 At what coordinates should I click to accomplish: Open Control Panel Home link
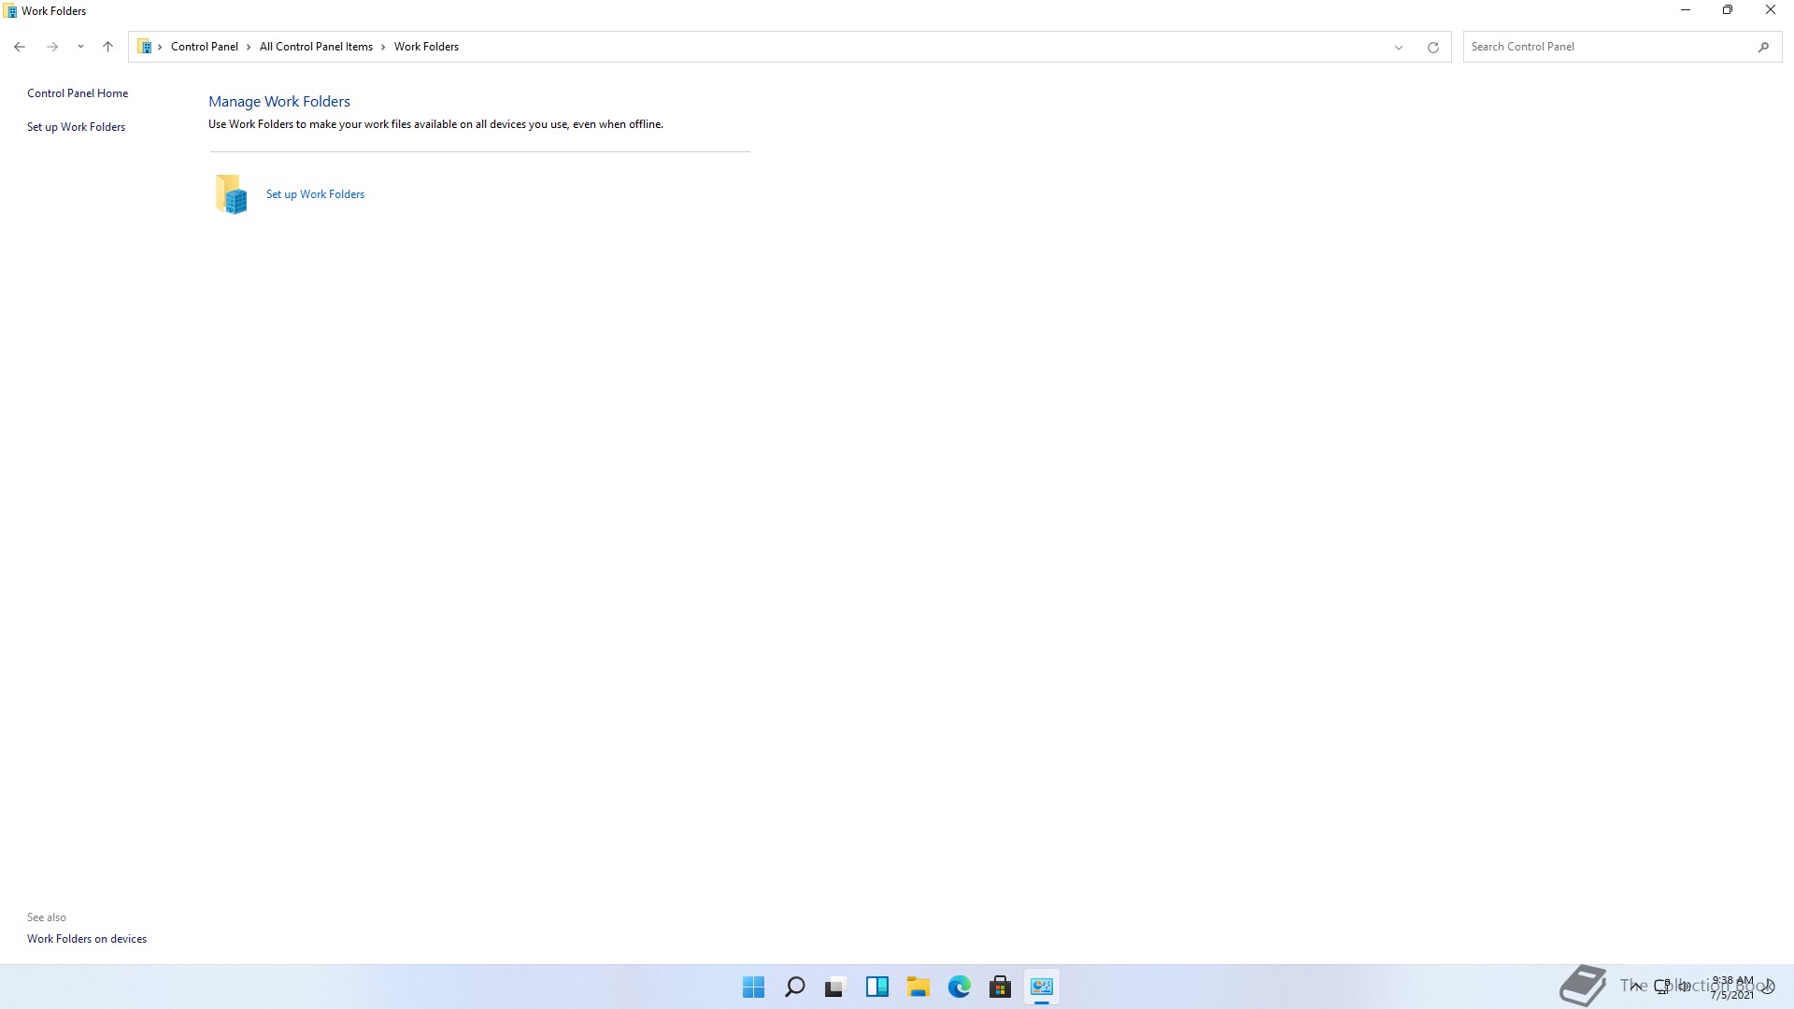[78, 93]
